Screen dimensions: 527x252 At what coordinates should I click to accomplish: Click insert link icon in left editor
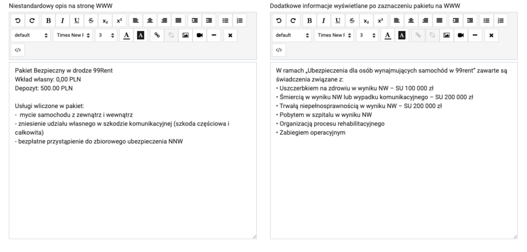pyautogui.click(x=157, y=35)
